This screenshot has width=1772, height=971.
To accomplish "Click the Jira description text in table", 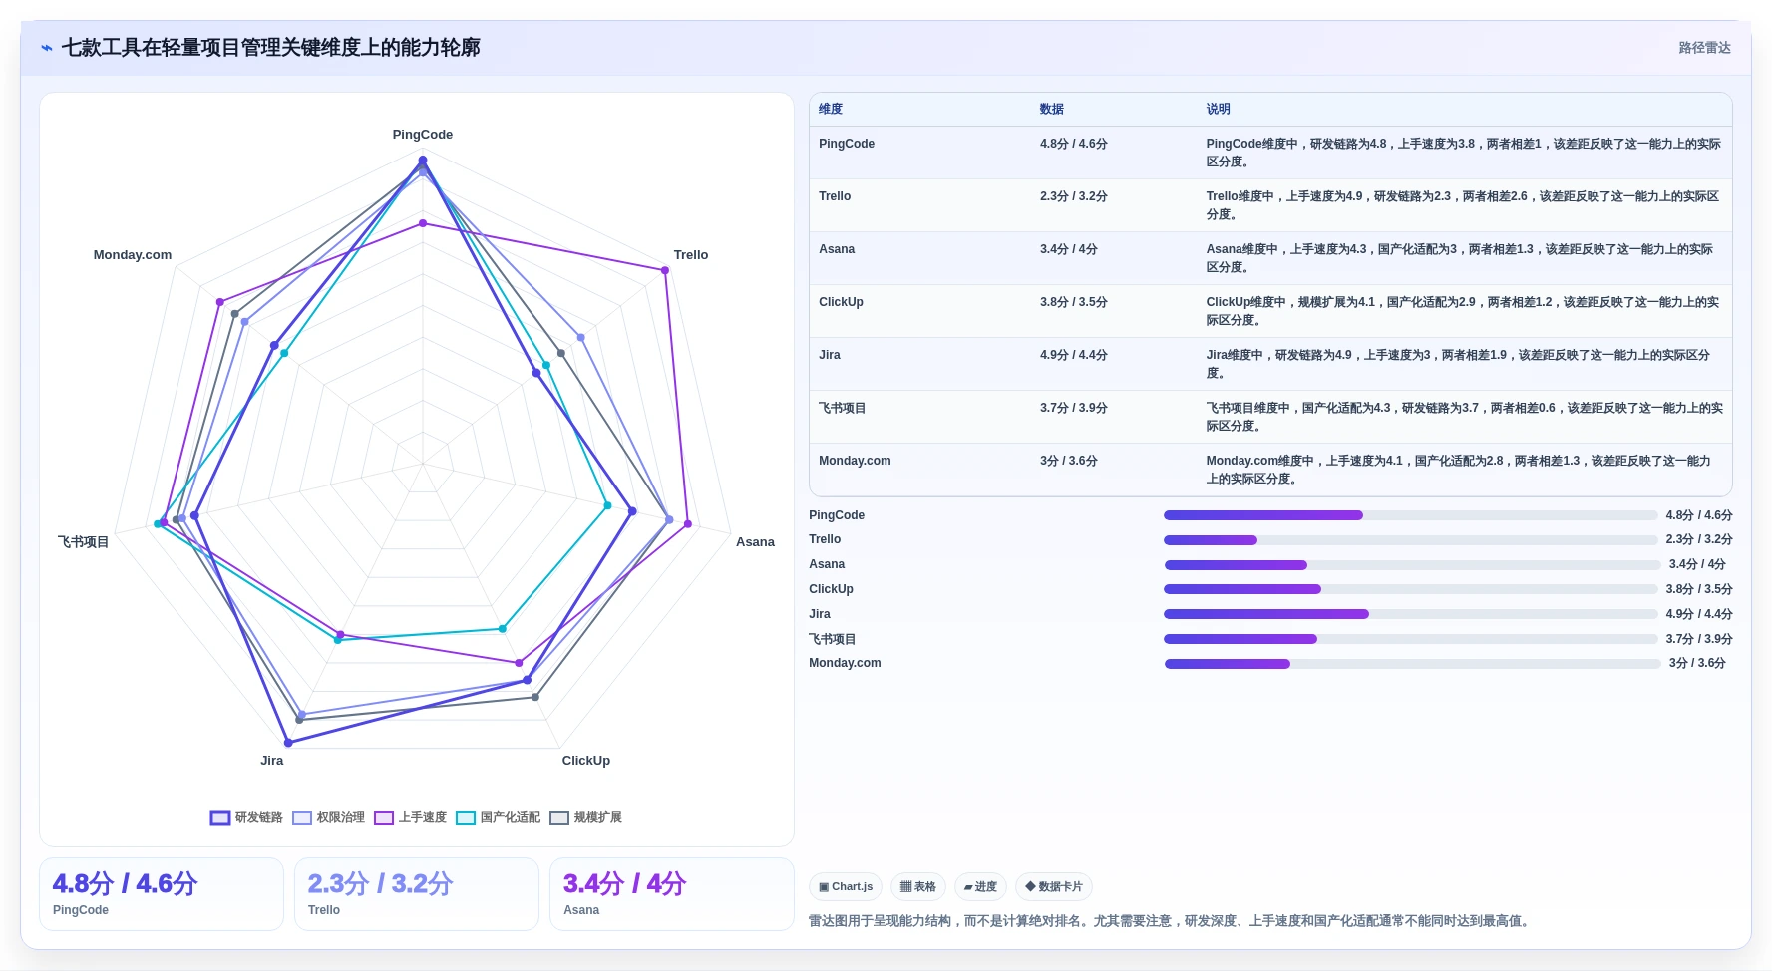I will click(x=1459, y=364).
